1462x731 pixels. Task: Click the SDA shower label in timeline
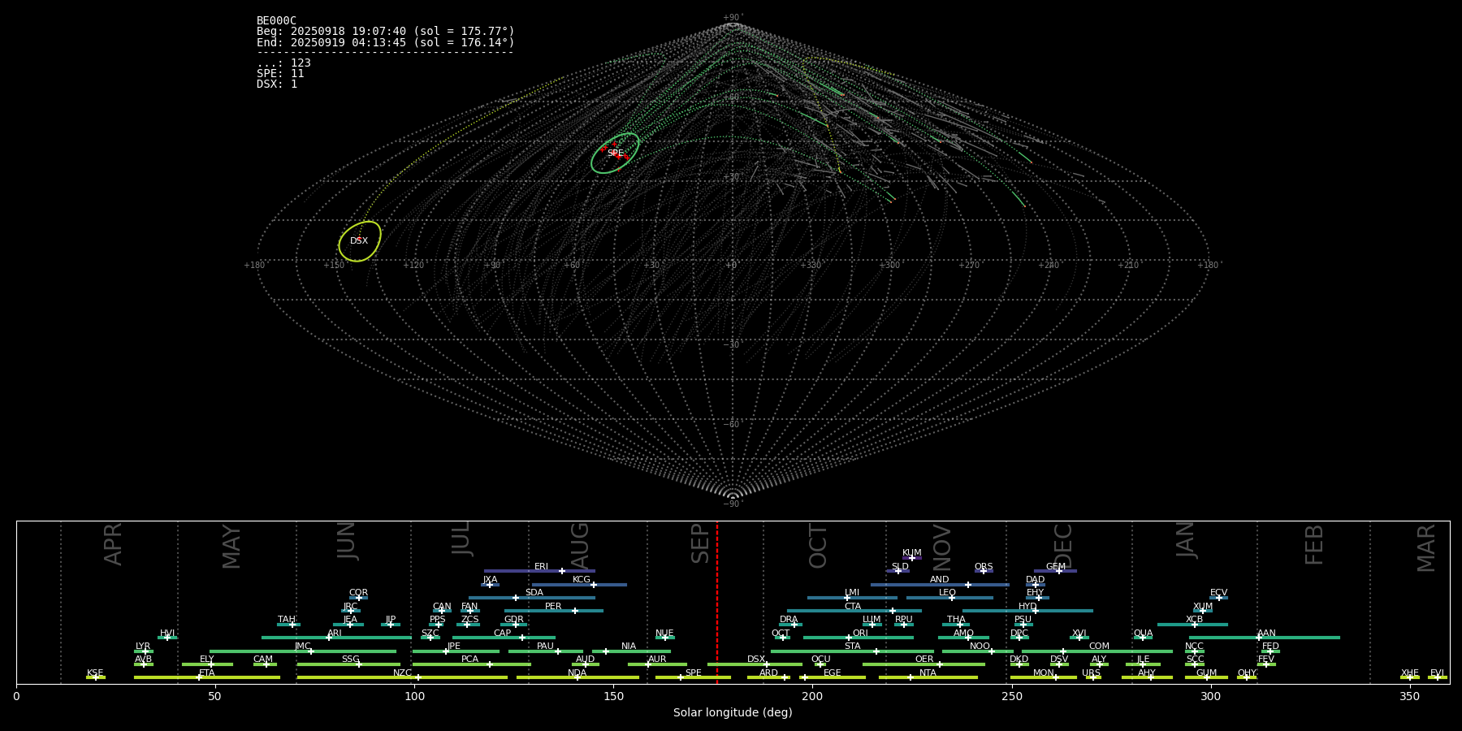click(534, 593)
